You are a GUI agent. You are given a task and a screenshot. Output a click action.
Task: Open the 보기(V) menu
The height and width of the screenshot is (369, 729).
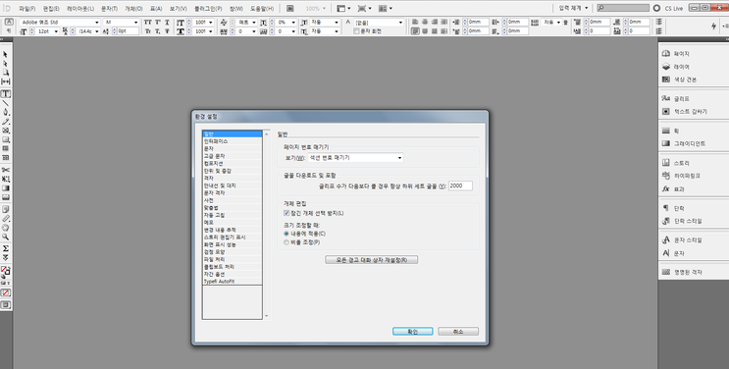pos(178,9)
